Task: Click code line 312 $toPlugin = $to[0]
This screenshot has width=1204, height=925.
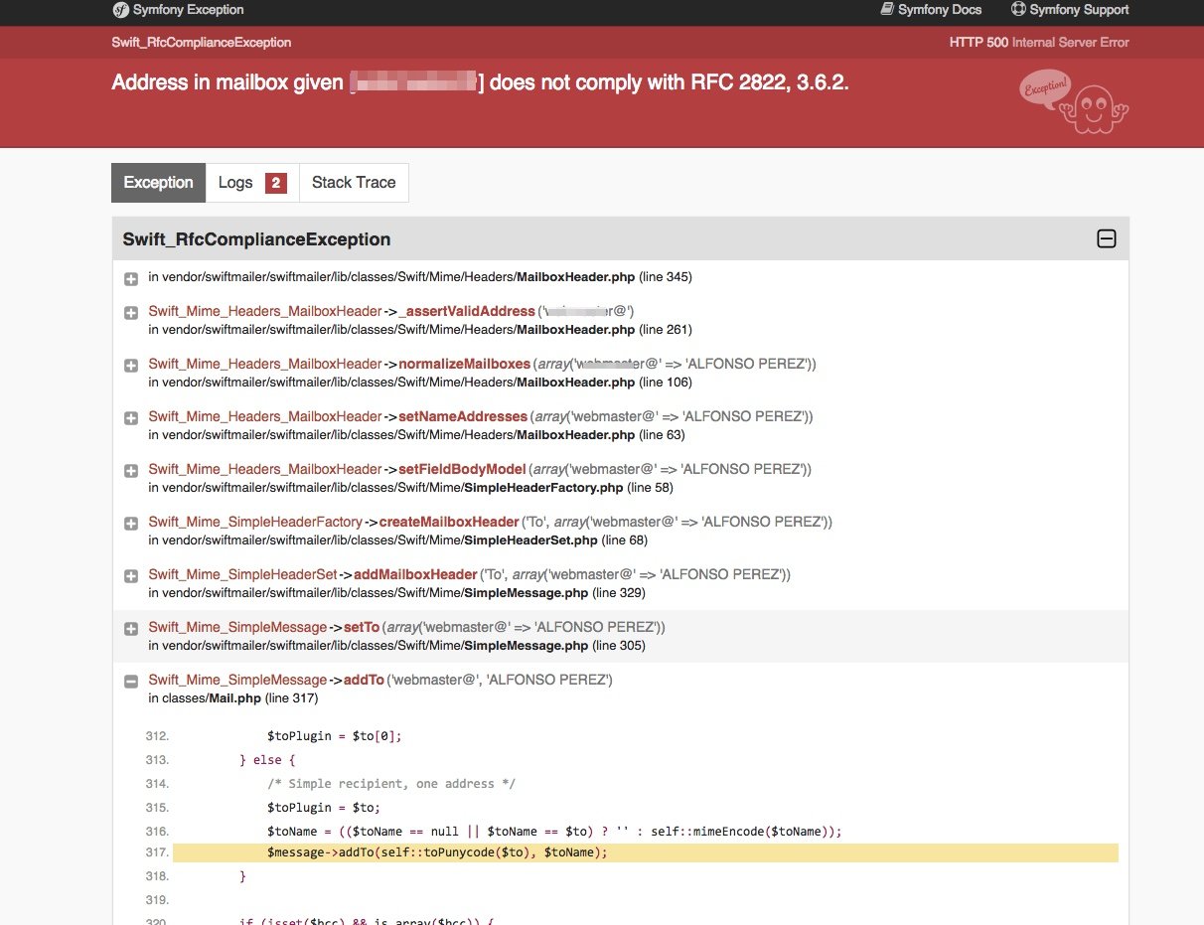Action: (334, 736)
